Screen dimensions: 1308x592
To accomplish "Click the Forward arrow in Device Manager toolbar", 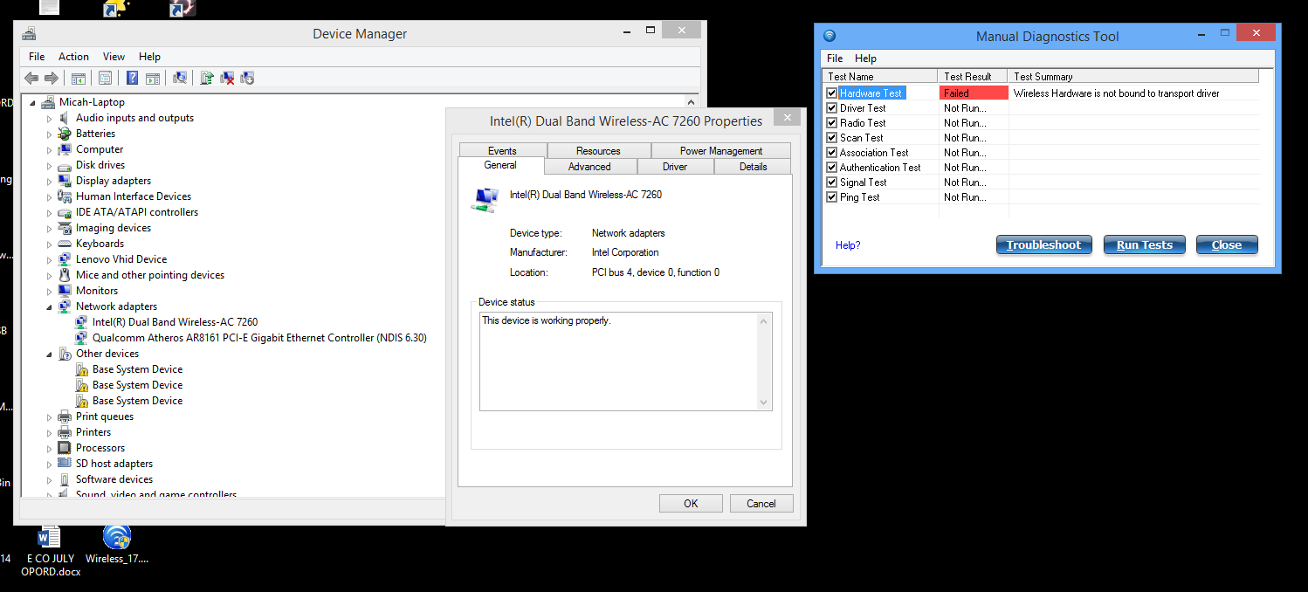I will point(52,78).
